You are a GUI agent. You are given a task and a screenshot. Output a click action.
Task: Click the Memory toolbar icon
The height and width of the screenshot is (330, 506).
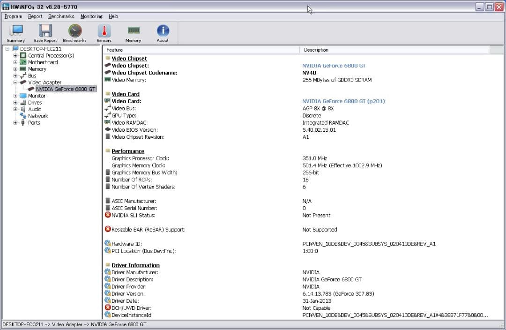click(x=133, y=32)
